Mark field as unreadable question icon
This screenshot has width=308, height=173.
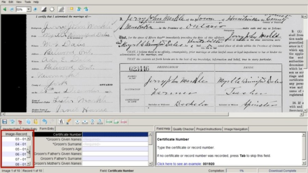92,122
